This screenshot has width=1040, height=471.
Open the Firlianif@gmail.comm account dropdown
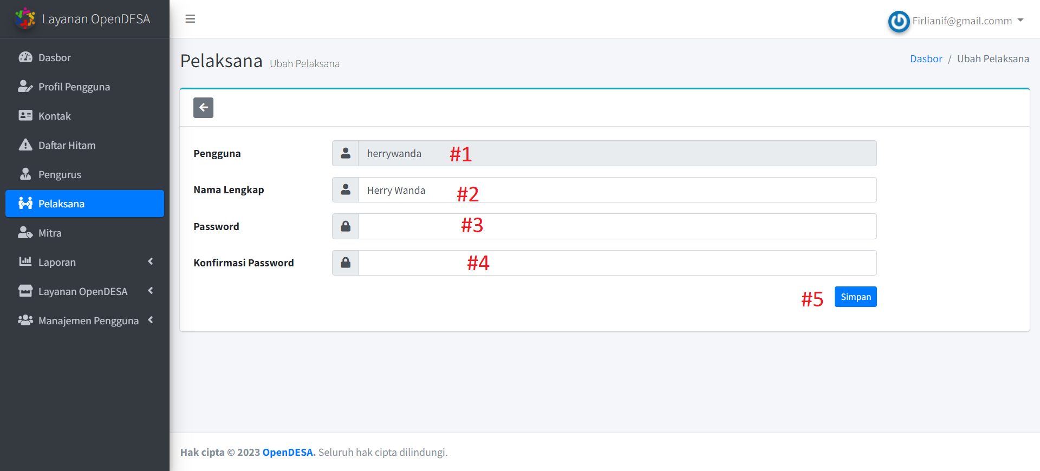coord(956,21)
